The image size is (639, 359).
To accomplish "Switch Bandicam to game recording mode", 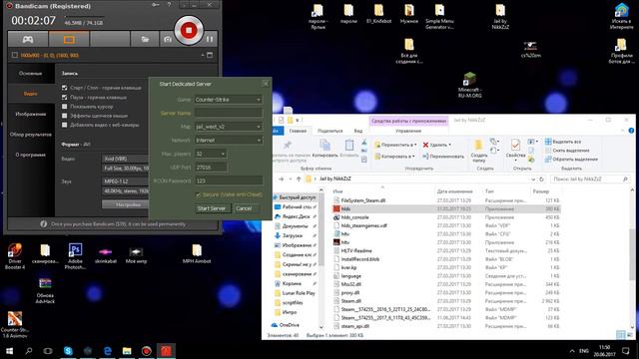I will 28,39.
